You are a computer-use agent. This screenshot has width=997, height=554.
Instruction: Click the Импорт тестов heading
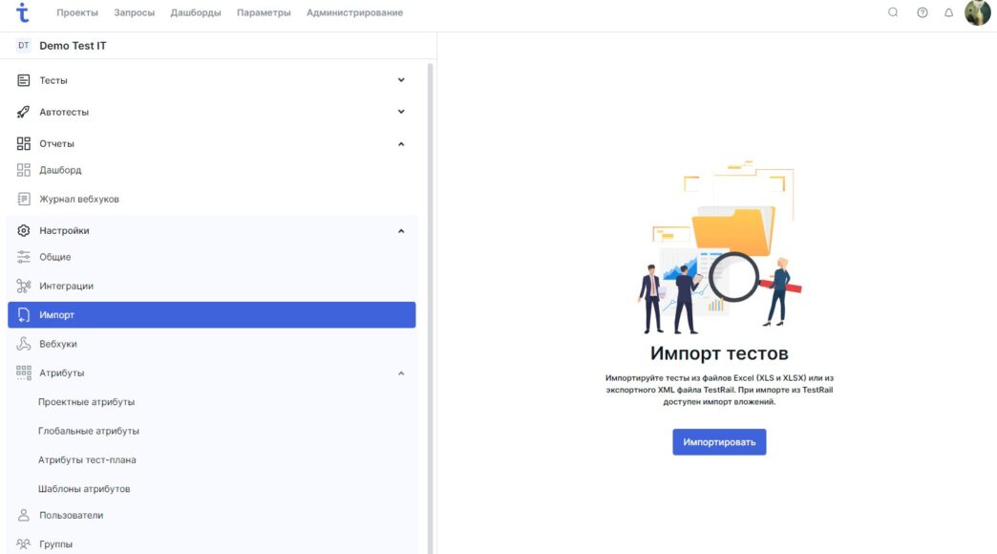719,353
